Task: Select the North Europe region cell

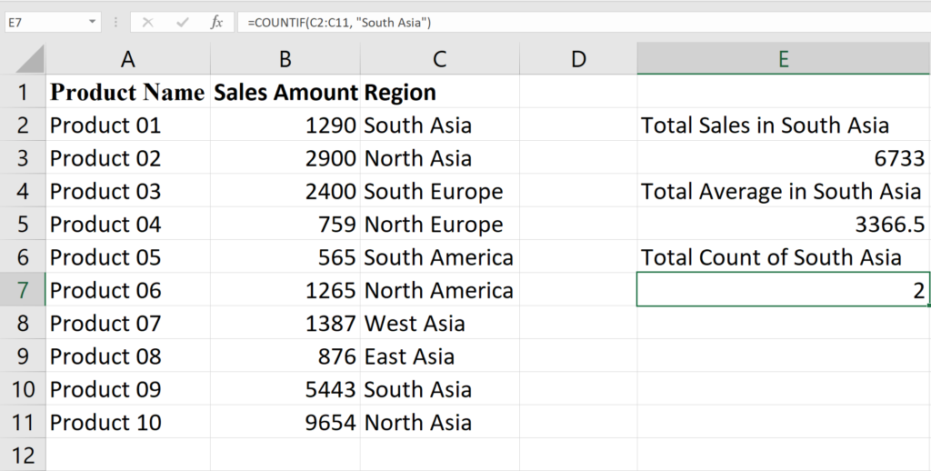Action: pos(439,224)
